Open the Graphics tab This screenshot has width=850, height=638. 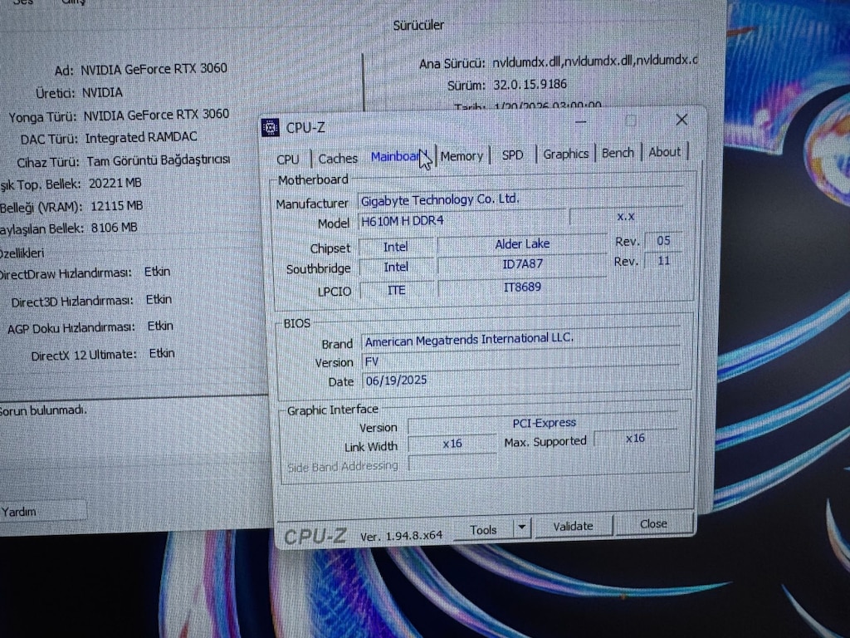click(565, 154)
